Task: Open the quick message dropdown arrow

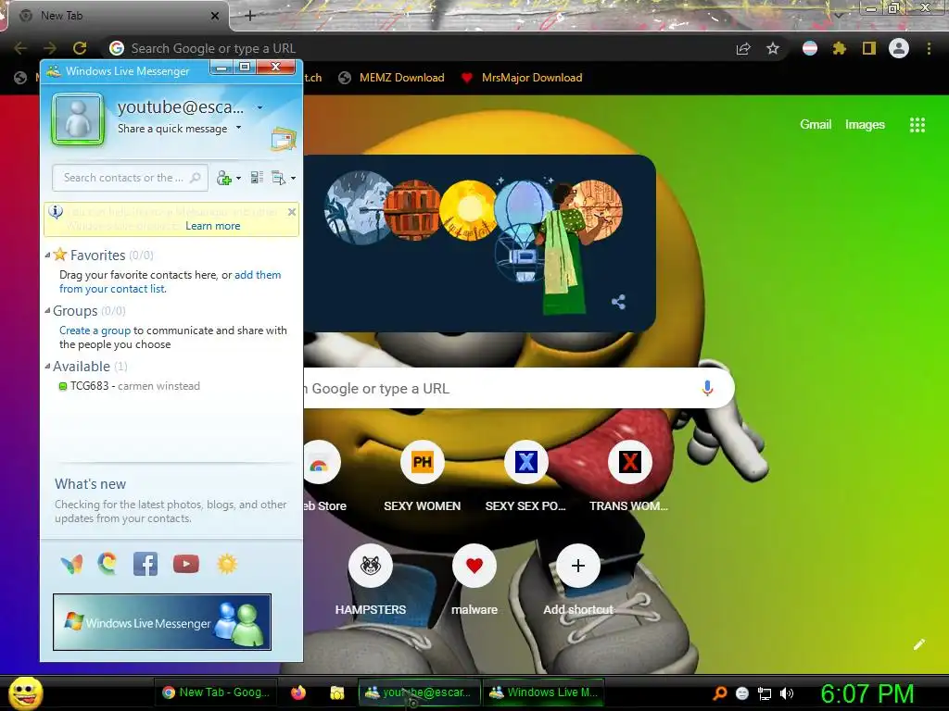Action: (x=238, y=128)
